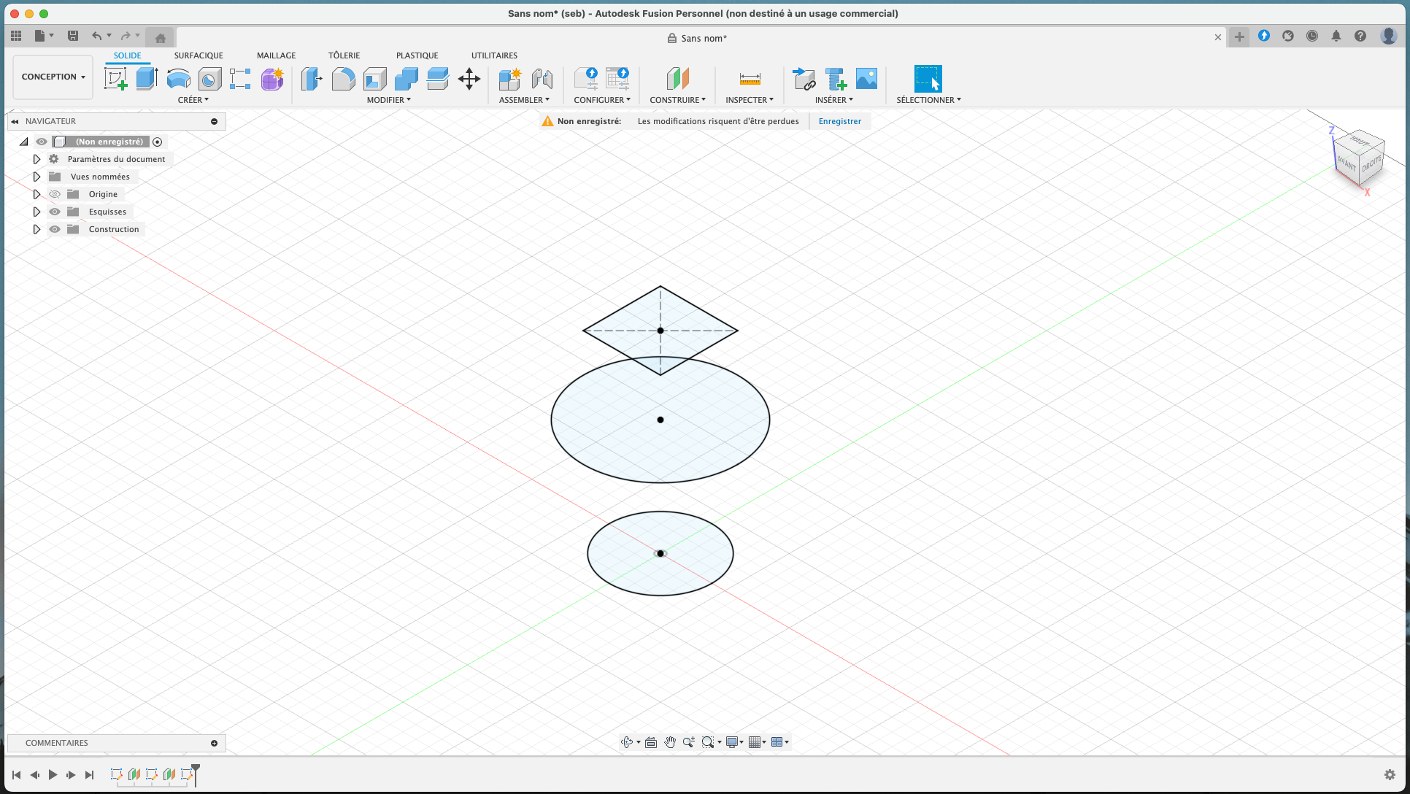Open timeline settings gear
Viewport: 1410px width, 794px height.
[x=1390, y=775]
